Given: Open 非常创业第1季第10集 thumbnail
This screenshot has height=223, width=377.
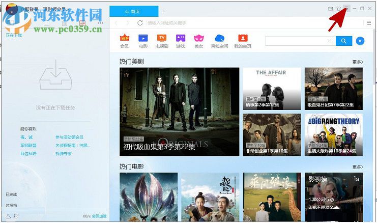Looking at the screenshot, I should tap(272, 135).
